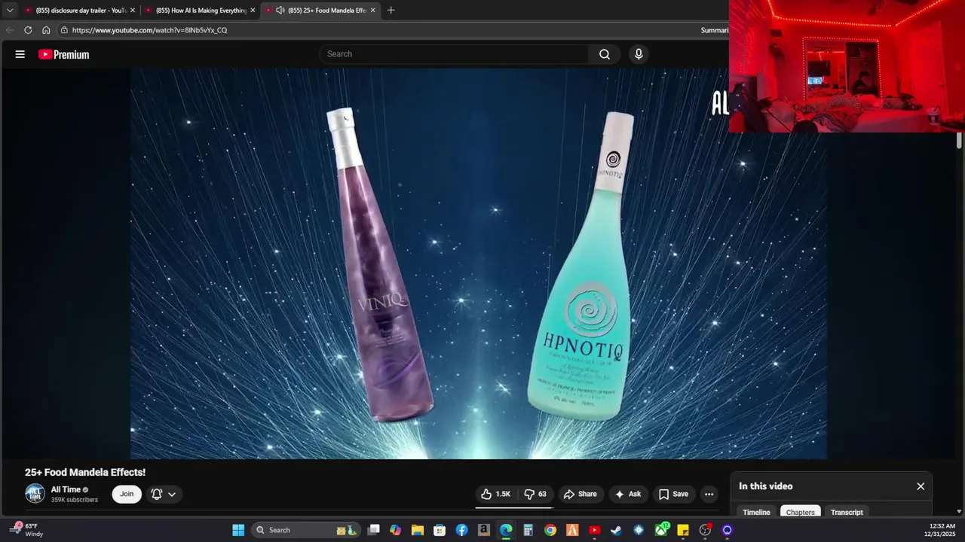Open YouTube app from taskbar
Viewport: 965px width, 542px height.
[x=595, y=530]
